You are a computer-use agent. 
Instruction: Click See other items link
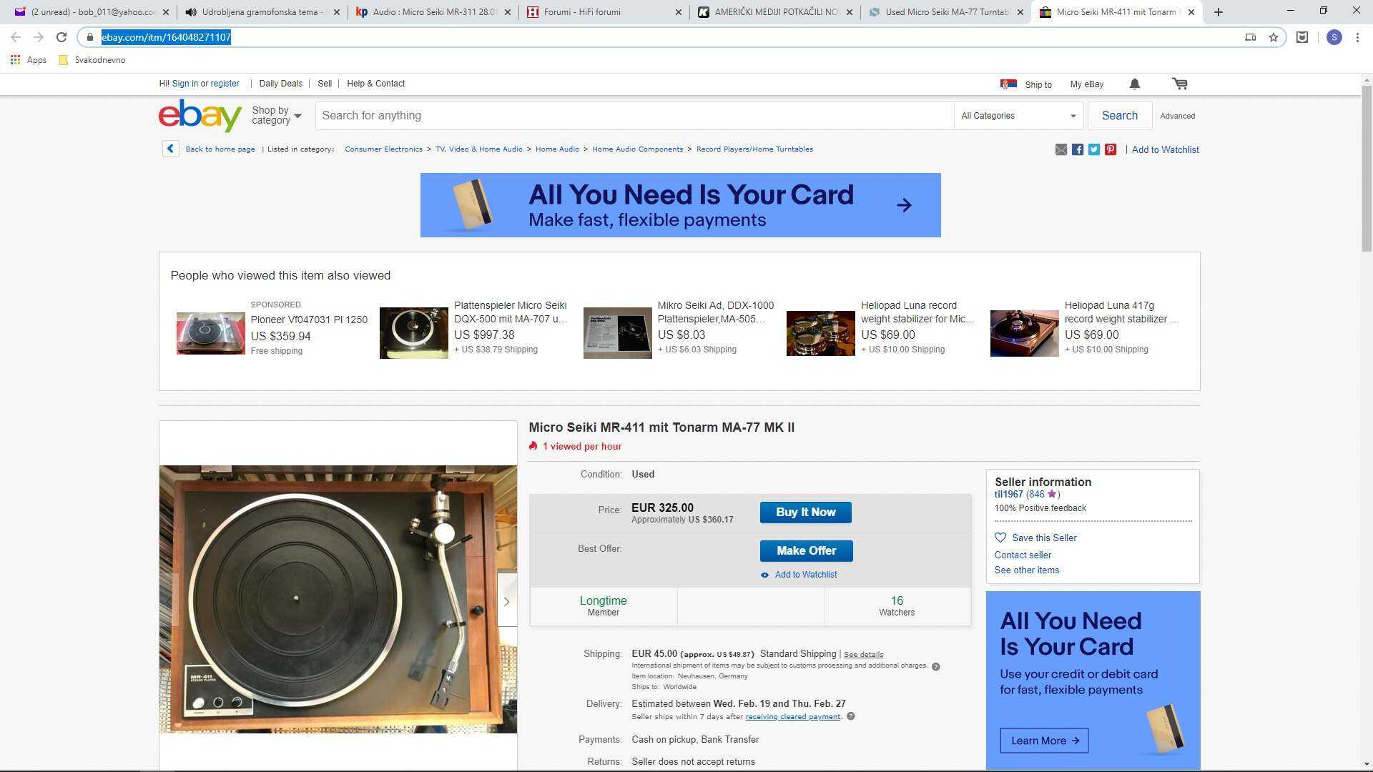coord(1026,570)
